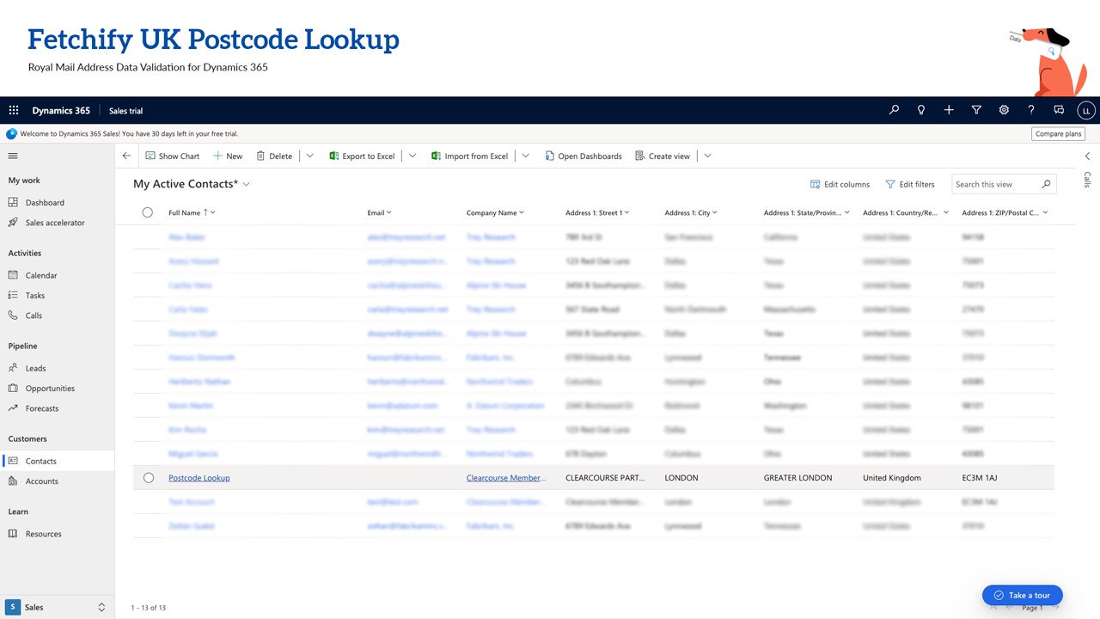Open Address 1: City column menu
1100x619 pixels.
691,212
